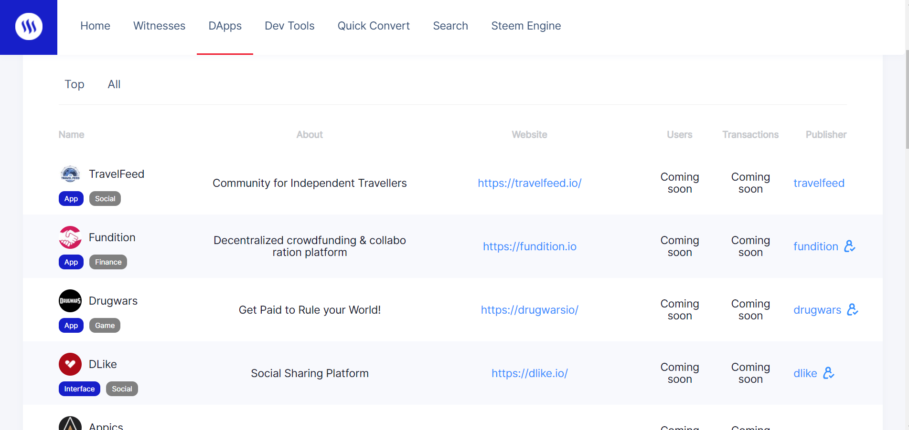Screen dimensions: 909x430
Task: Go to the Home menu item
Action: (96, 26)
